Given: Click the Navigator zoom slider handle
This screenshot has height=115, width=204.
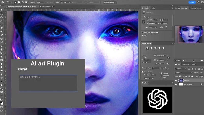Looking at the screenshot, I should click(194, 61).
